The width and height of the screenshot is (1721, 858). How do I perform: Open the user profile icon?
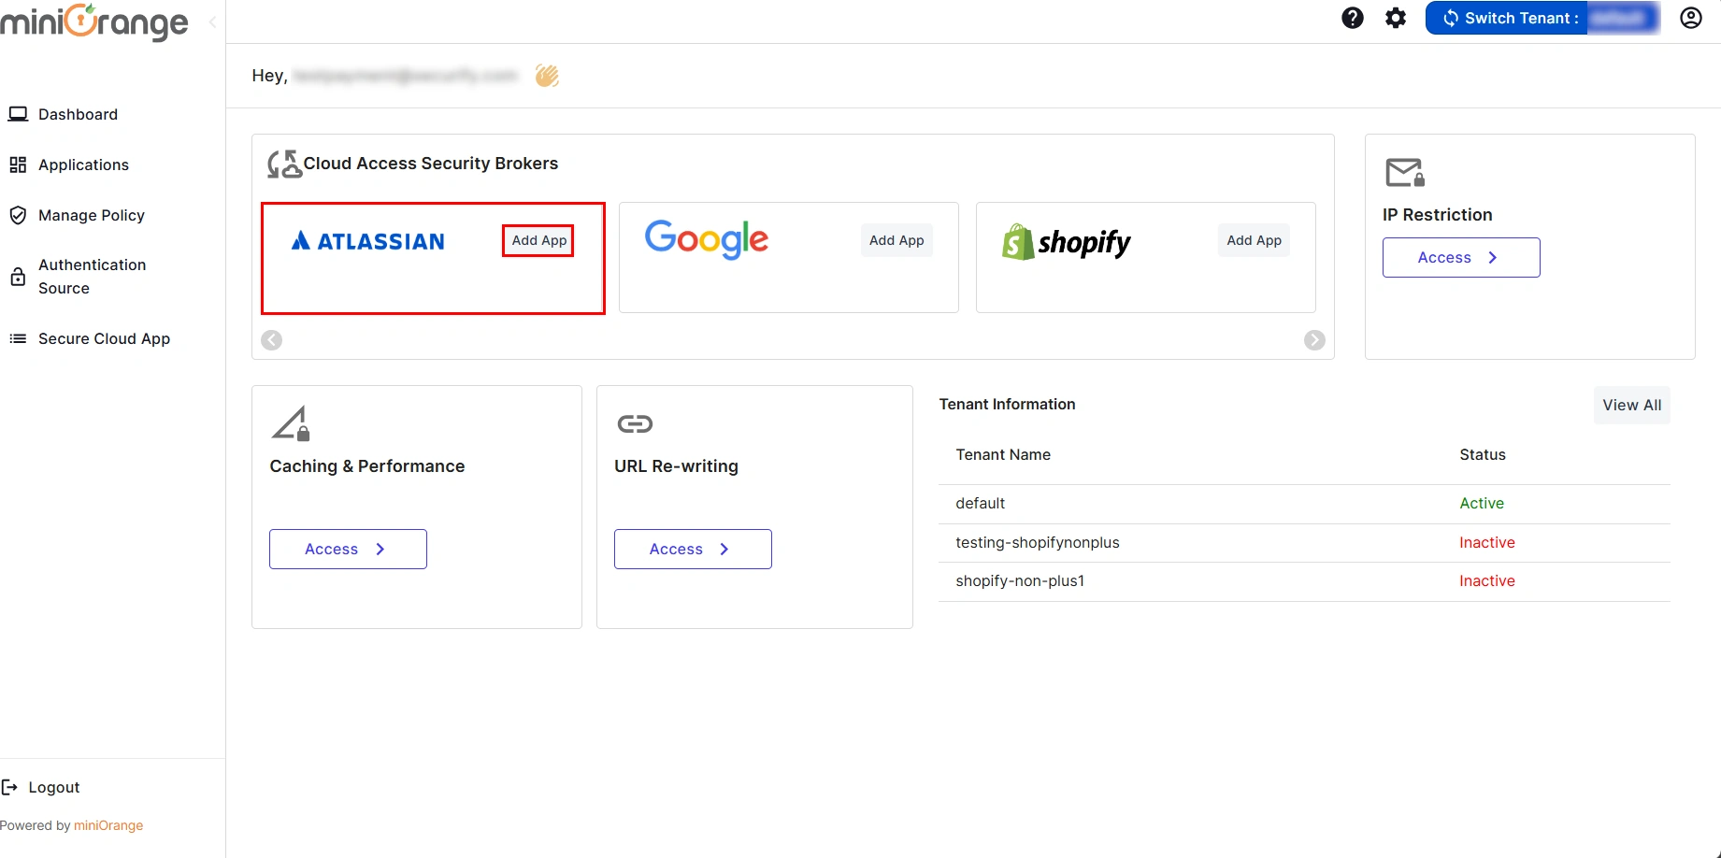[1690, 18]
